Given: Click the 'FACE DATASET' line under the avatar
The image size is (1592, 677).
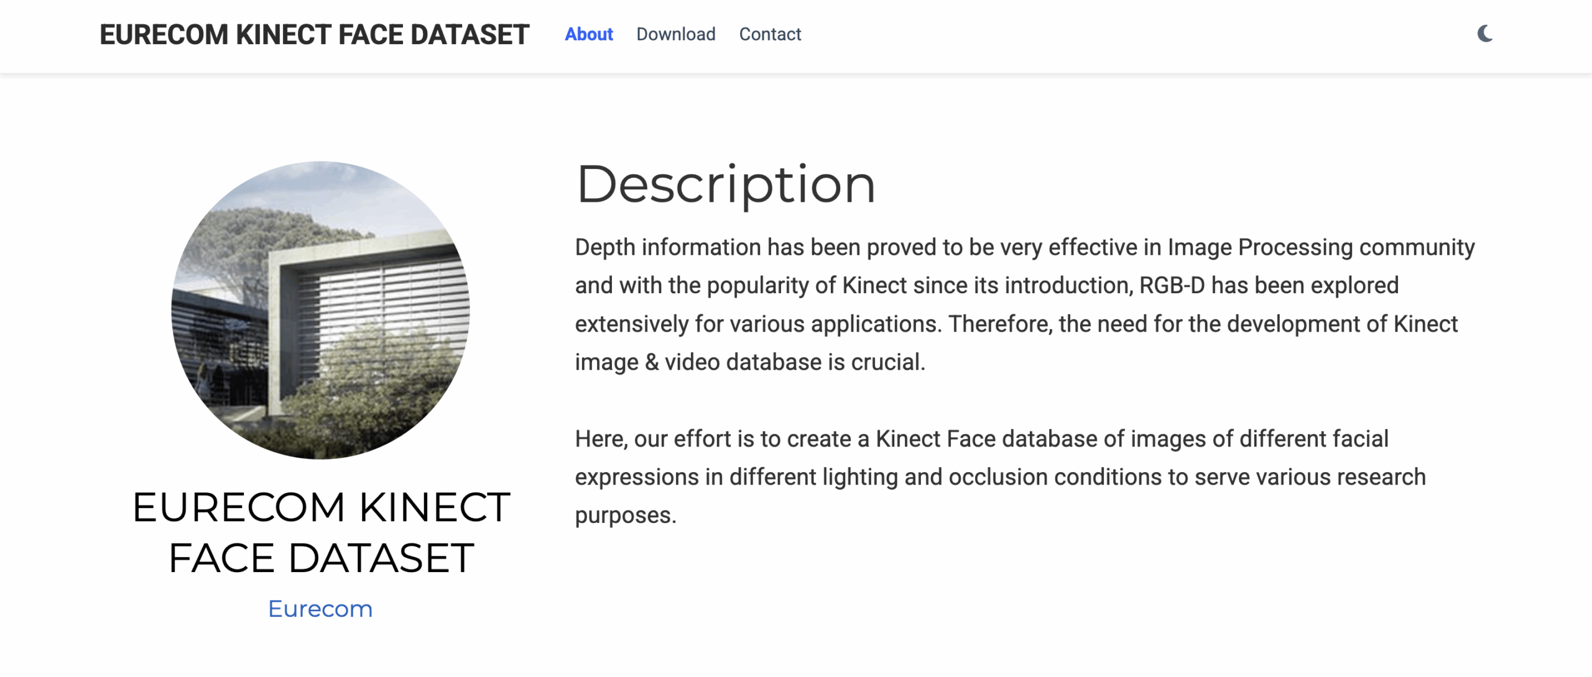Looking at the screenshot, I should tap(321, 558).
